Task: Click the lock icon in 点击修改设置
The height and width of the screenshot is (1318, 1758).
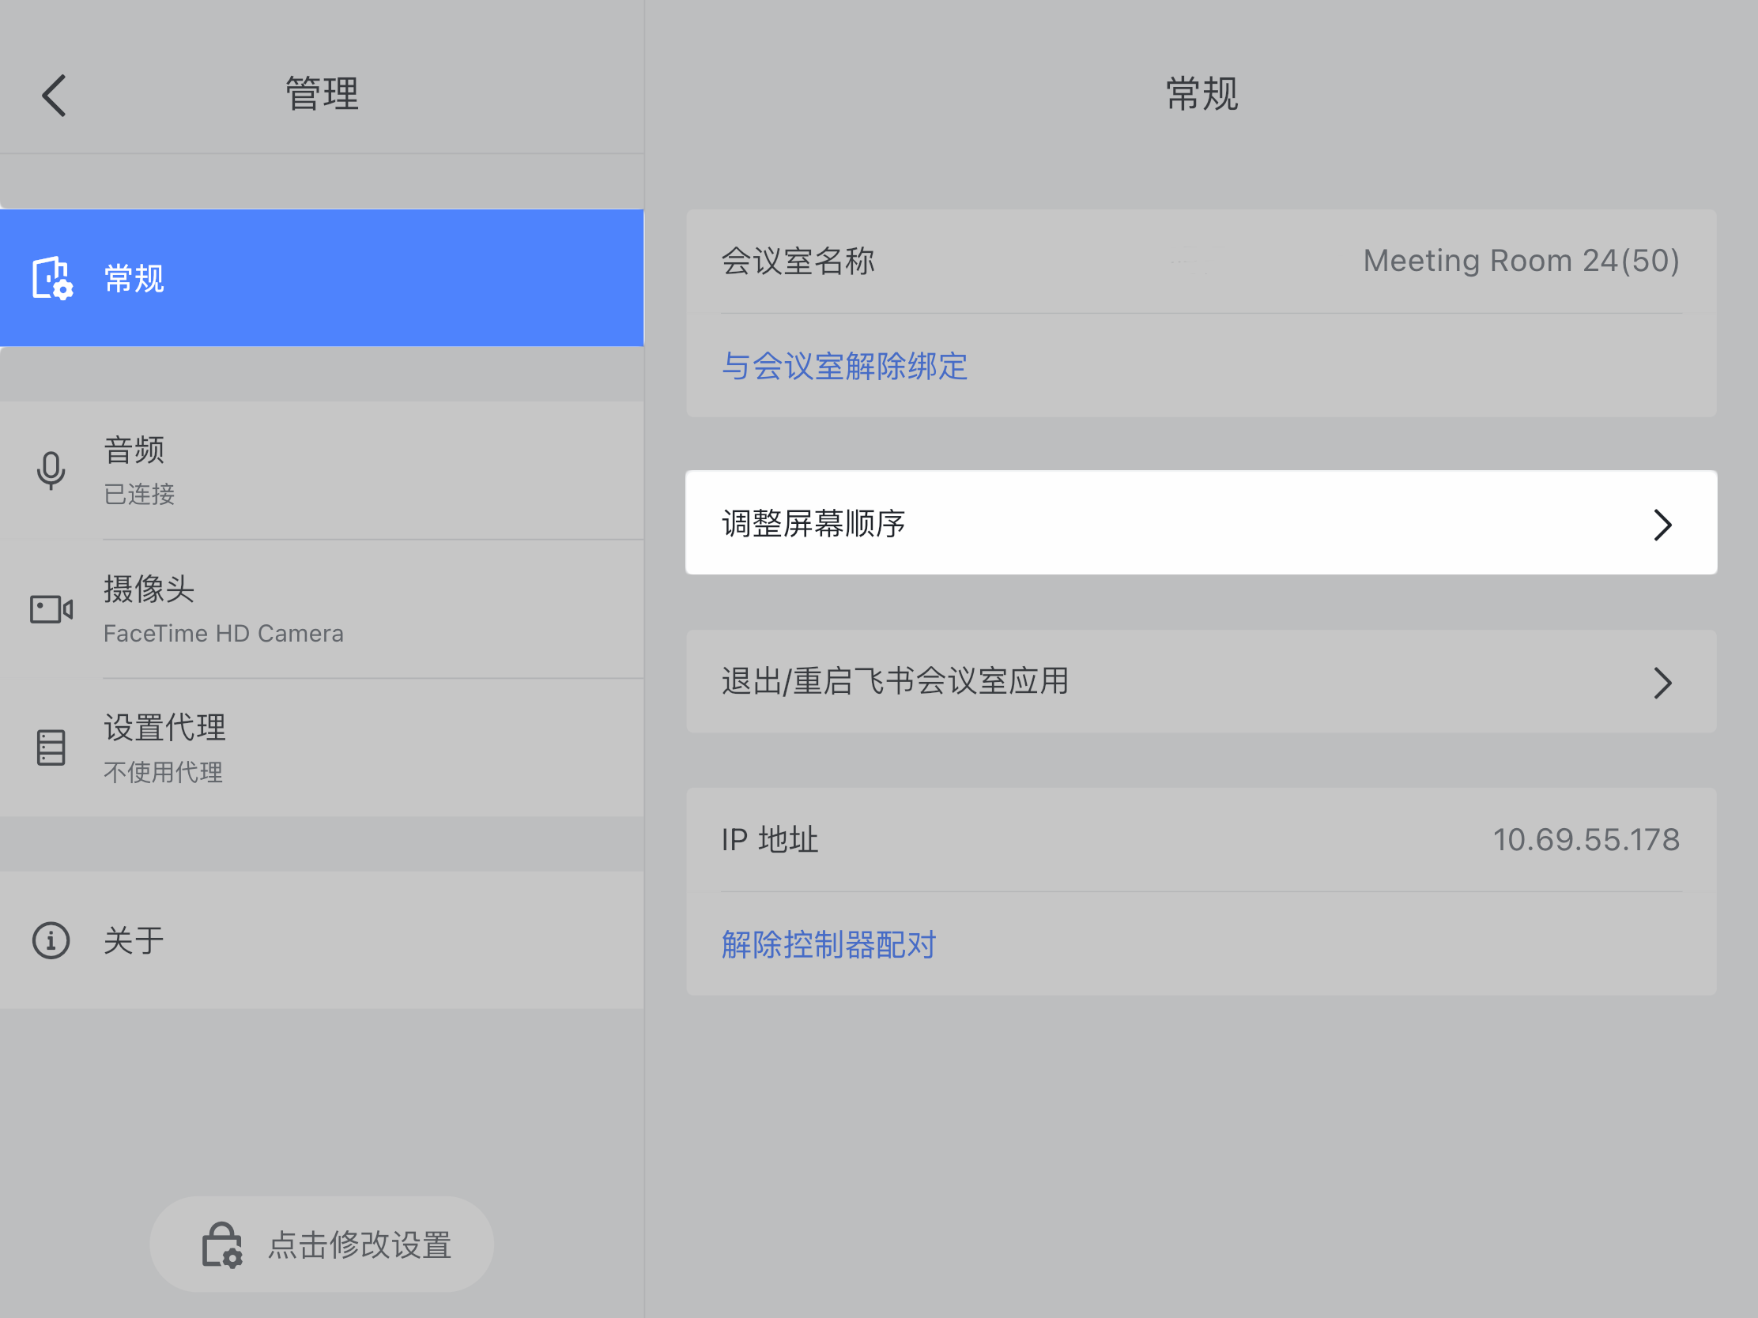Action: (222, 1245)
